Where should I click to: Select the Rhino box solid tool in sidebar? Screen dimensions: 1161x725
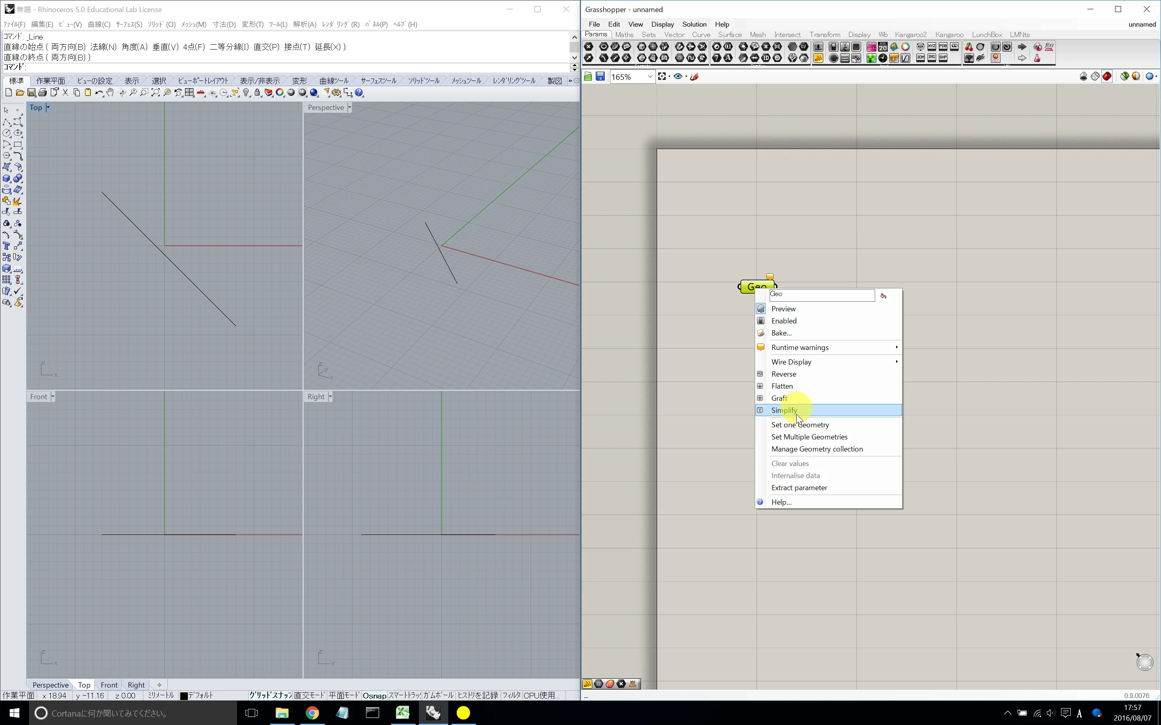[7, 178]
